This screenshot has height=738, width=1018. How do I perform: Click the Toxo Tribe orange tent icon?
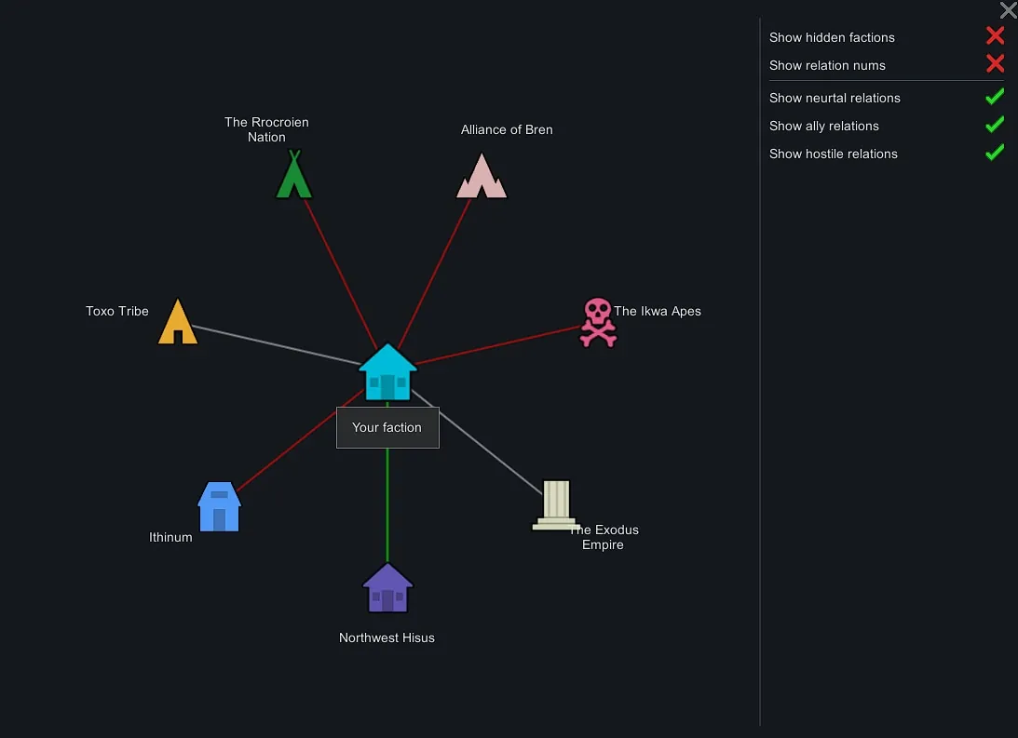click(x=177, y=322)
